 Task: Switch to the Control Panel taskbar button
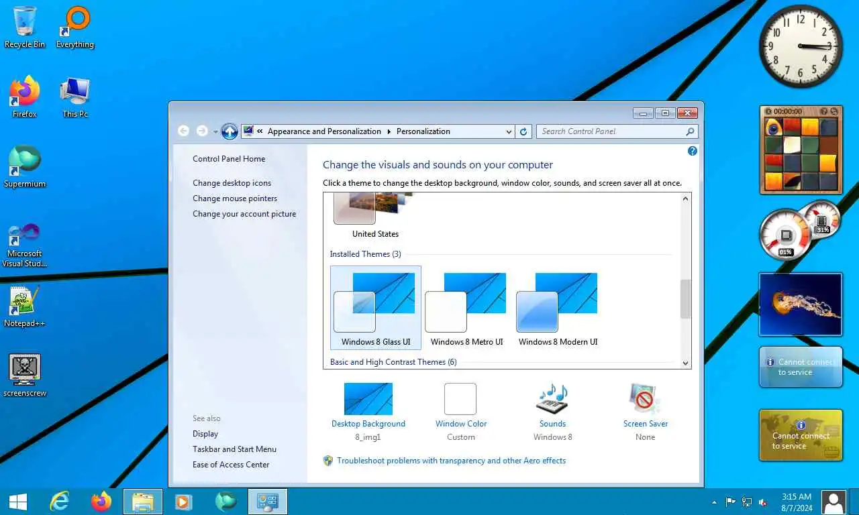268,502
